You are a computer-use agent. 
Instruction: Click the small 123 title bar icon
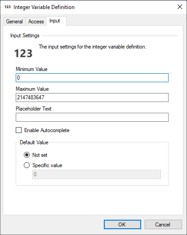click(x=8, y=7)
